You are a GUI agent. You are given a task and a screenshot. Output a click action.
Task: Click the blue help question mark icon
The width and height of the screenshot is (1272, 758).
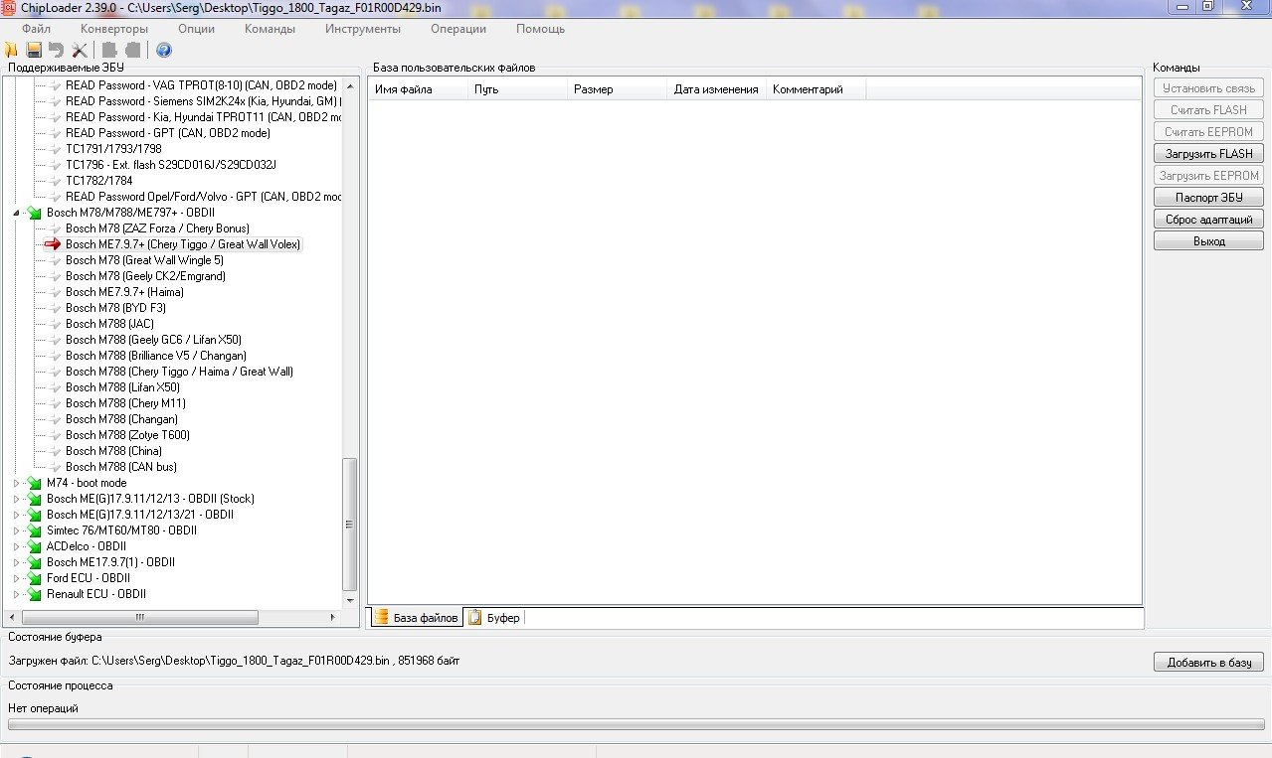point(164,50)
